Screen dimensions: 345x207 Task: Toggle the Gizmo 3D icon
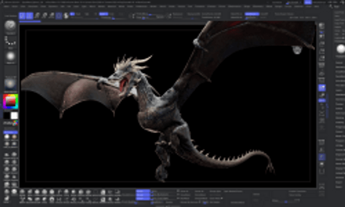[59, 16]
